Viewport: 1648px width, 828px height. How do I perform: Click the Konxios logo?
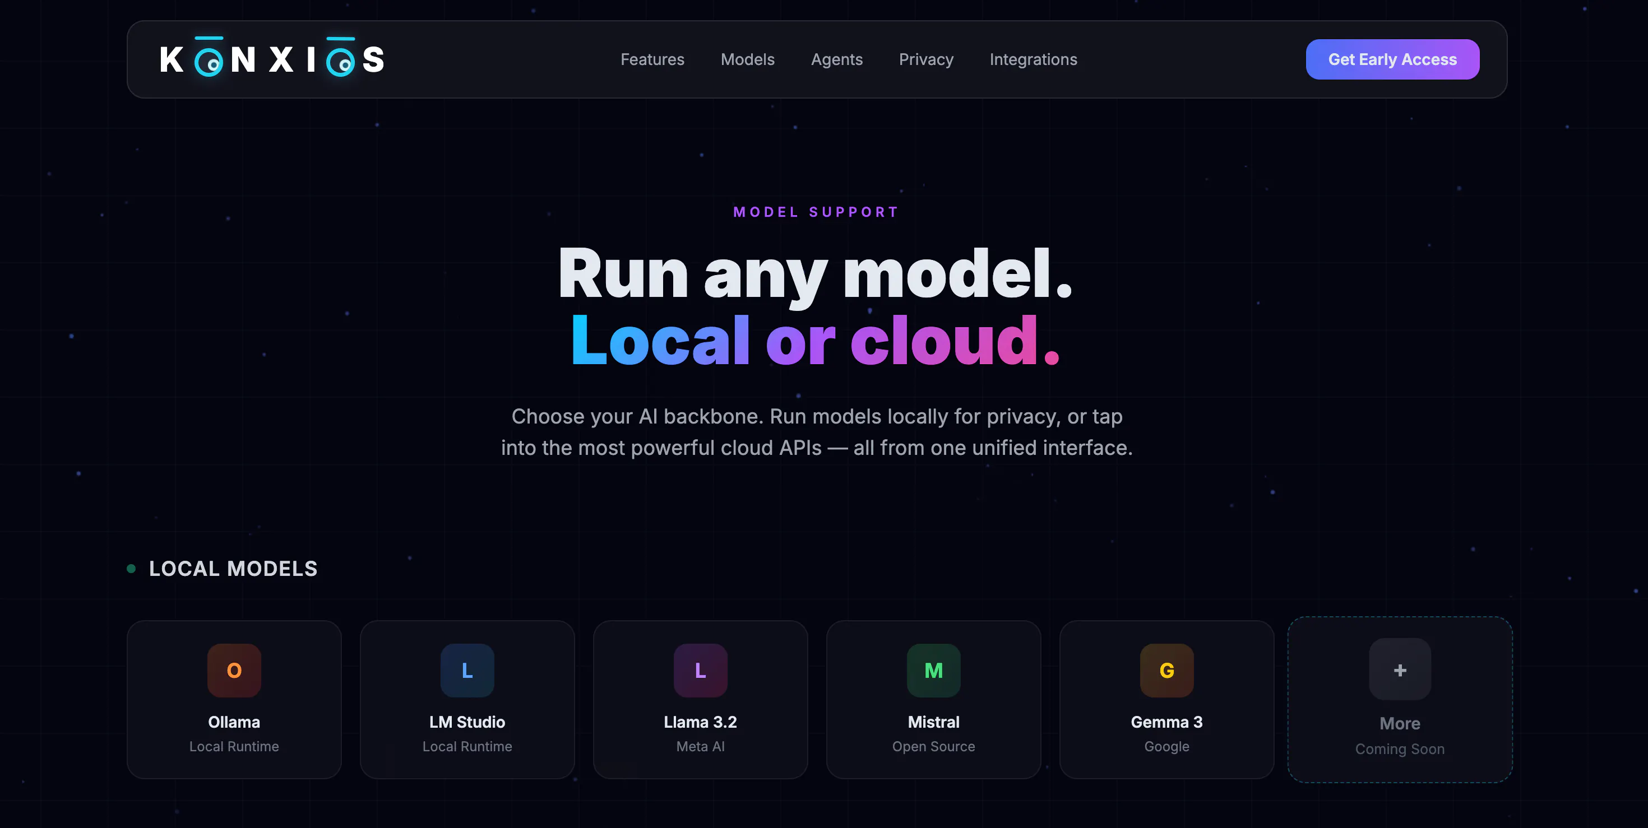[272, 58]
